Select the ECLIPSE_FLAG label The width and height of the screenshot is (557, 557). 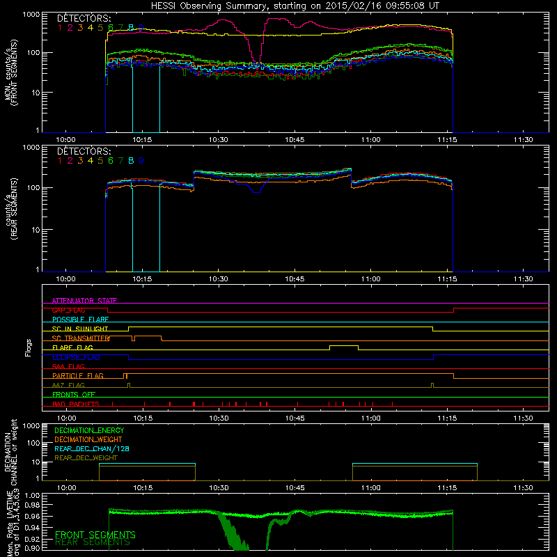pyautogui.click(x=76, y=357)
